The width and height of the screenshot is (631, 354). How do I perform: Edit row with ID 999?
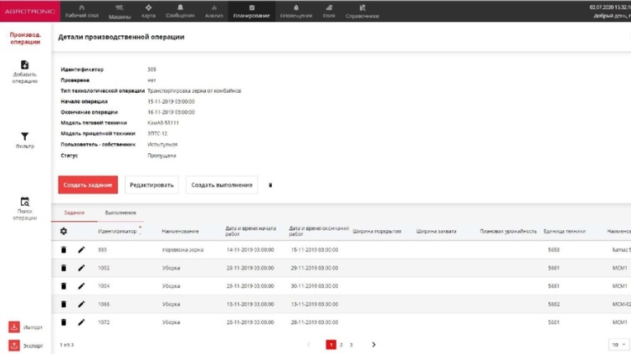(81, 249)
